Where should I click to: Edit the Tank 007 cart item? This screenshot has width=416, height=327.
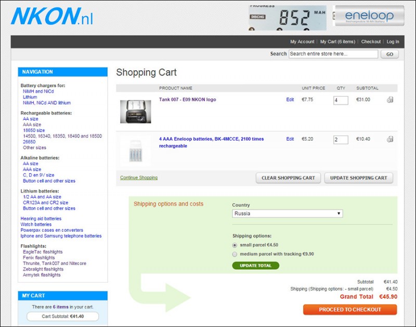pyautogui.click(x=290, y=99)
